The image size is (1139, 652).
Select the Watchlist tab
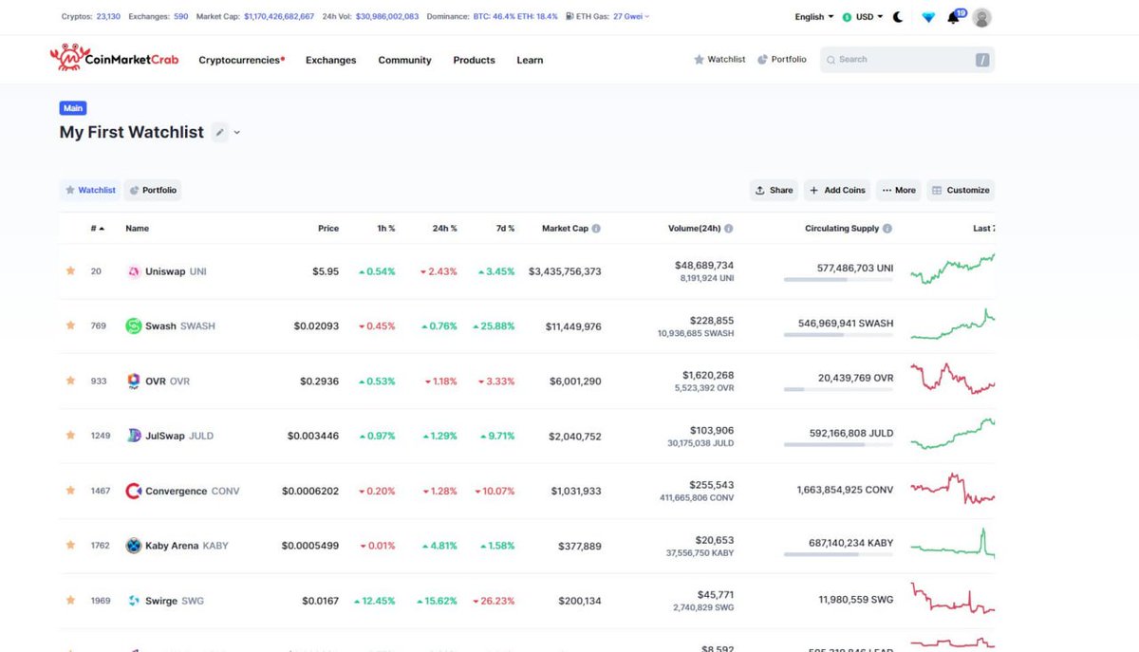[x=90, y=190]
